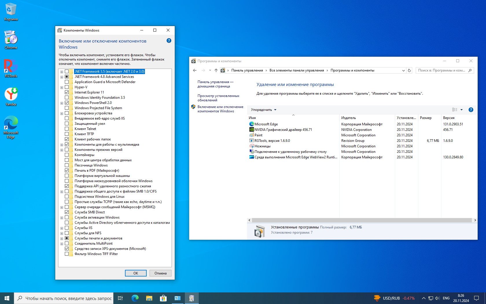486x304 pixels.
Task: Click the help icon in Windows Features dialog
Action: (x=169, y=41)
